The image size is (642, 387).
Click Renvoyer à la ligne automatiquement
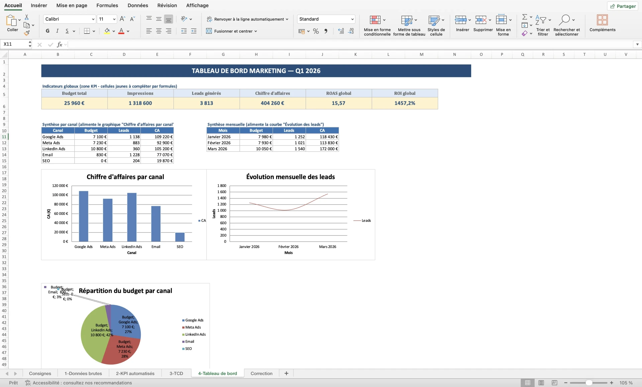(247, 19)
